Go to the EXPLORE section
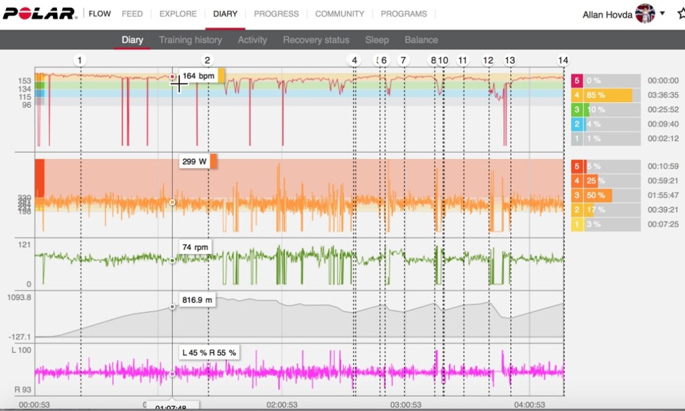Viewport: 685px width, 411px height. pyautogui.click(x=178, y=13)
